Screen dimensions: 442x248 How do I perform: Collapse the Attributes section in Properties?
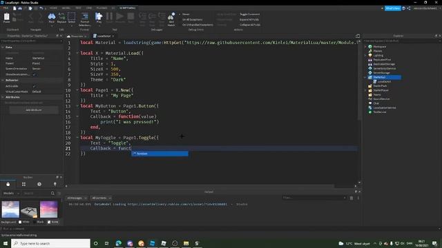pos(3,97)
